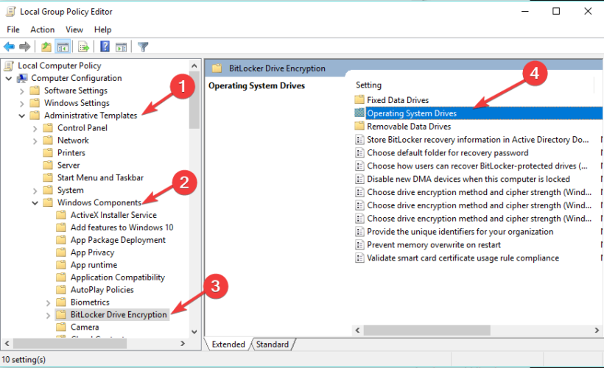This screenshot has width=604, height=368.
Task: Select the AutoPlay Policies tree item
Action: (102, 290)
